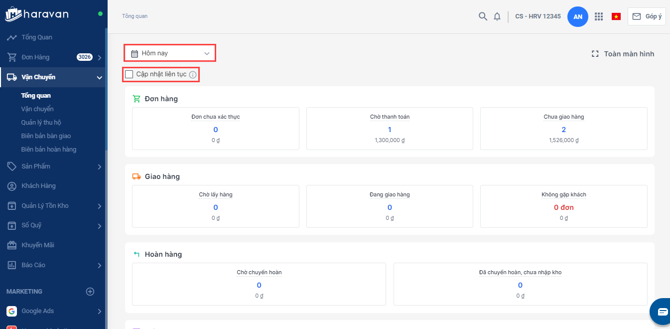The height and width of the screenshot is (329, 670).
Task: Click the Haravan logo
Action: [x=37, y=14]
